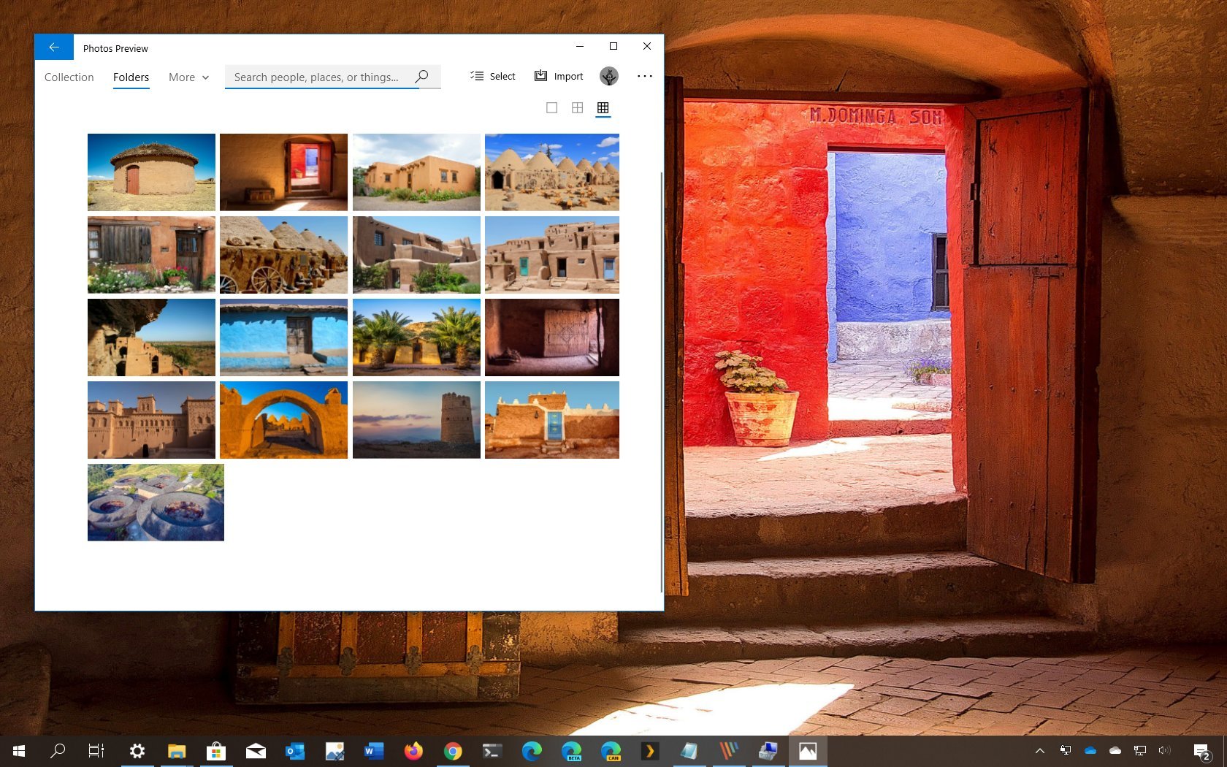Open the Photos app icon on the taskbar
The height and width of the screenshot is (767, 1227).
coord(807,750)
